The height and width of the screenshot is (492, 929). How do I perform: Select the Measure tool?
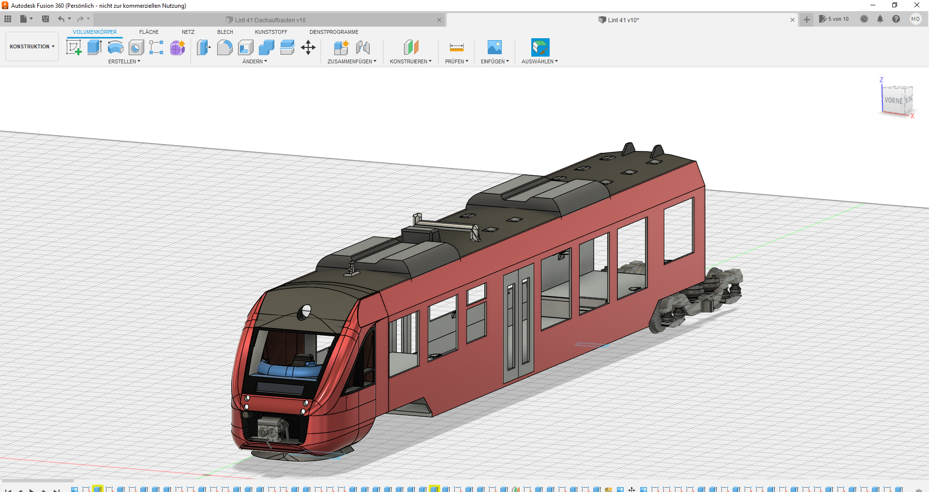(x=457, y=47)
